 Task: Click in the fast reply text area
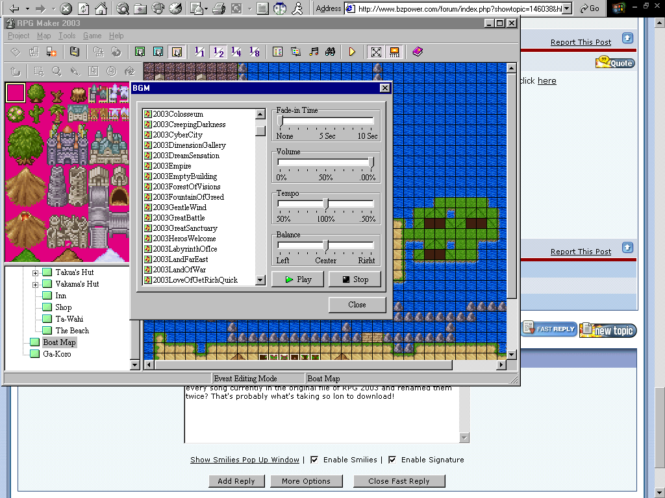coord(322,414)
